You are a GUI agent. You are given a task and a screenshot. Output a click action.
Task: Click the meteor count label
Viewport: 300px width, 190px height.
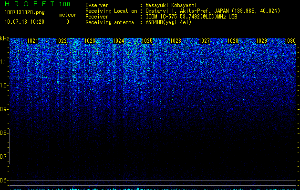(68, 15)
